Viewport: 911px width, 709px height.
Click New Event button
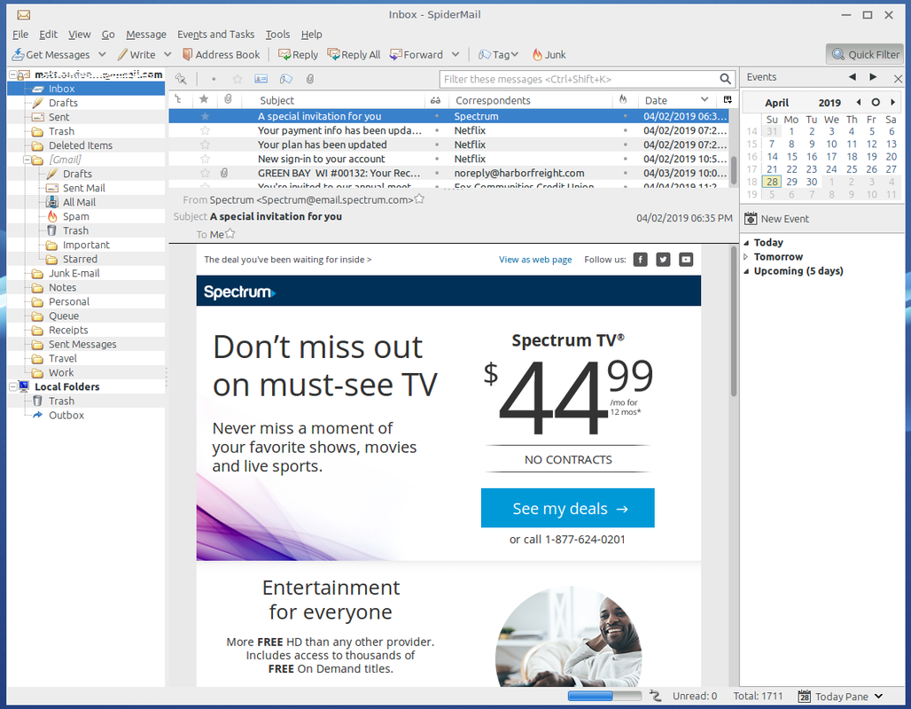[x=777, y=219]
